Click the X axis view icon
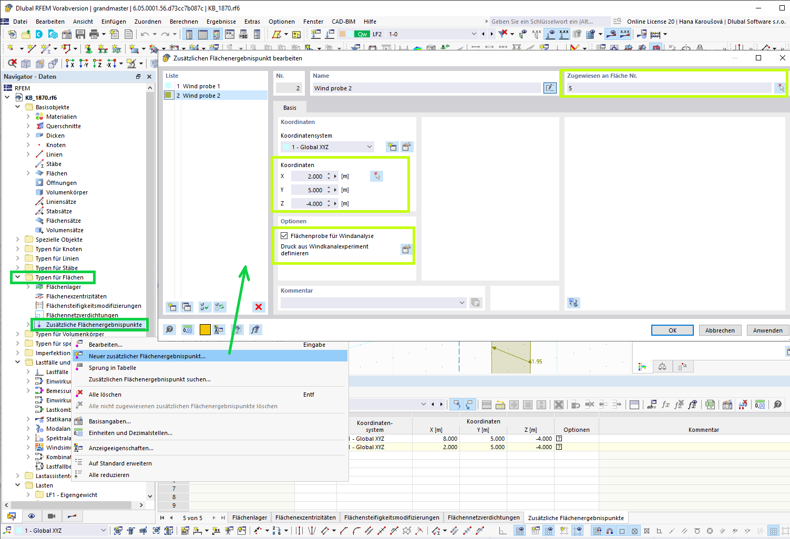The width and height of the screenshot is (790, 539). coord(69,64)
